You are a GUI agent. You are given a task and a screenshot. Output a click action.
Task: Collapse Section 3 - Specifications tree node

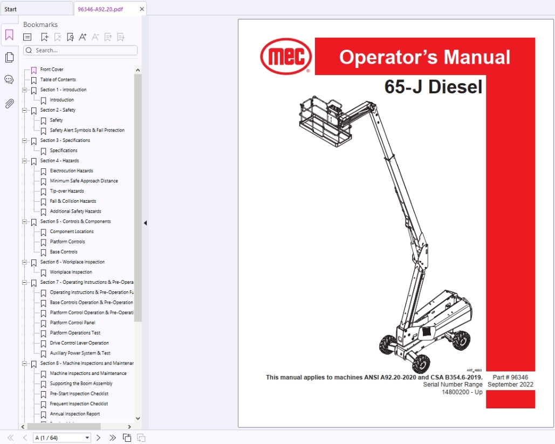click(x=24, y=141)
